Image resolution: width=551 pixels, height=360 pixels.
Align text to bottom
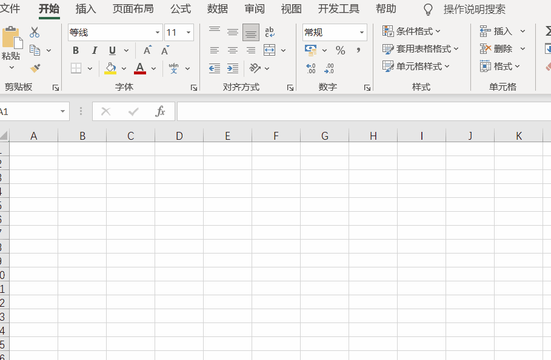pyautogui.click(x=251, y=32)
